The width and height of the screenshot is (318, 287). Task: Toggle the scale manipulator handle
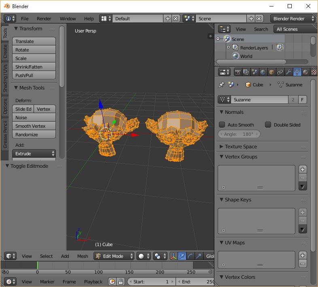click(199, 256)
